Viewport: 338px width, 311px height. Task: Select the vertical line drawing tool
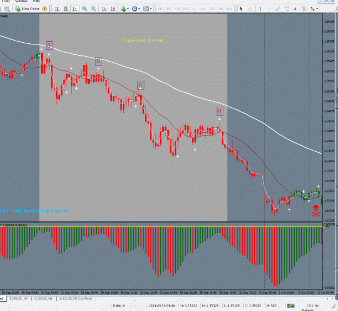pos(261,9)
